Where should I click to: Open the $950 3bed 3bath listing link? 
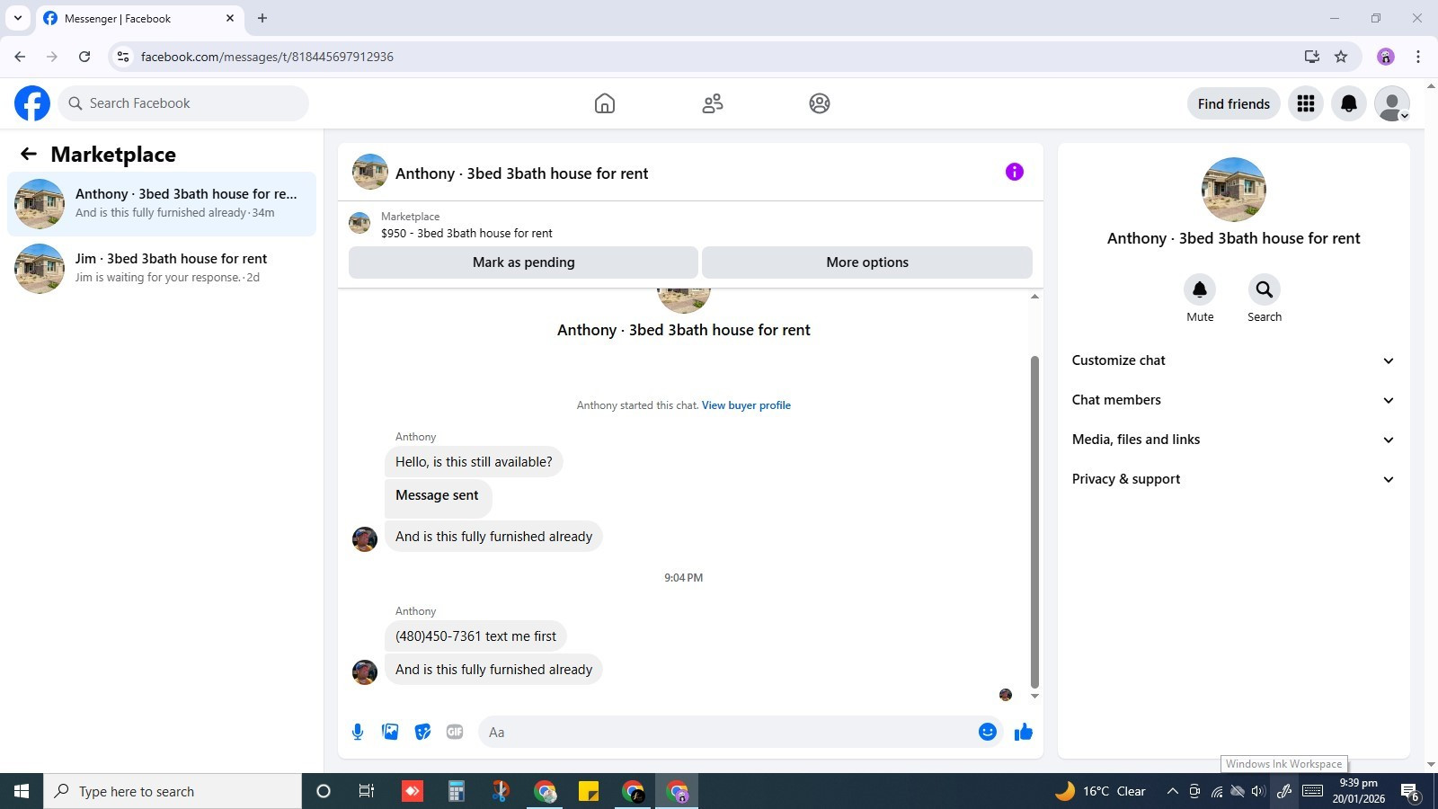[x=466, y=233]
